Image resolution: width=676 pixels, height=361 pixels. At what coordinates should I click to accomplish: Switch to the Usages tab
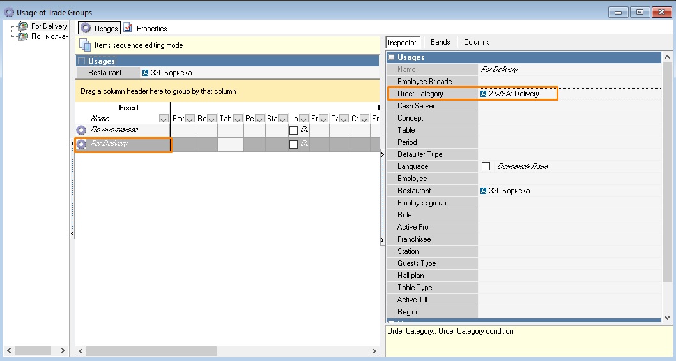[99, 29]
